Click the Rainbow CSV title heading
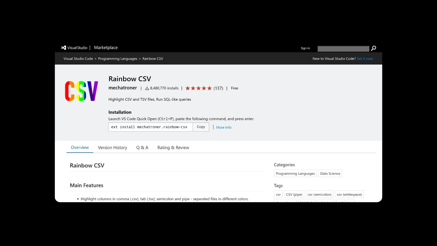 [x=130, y=79]
